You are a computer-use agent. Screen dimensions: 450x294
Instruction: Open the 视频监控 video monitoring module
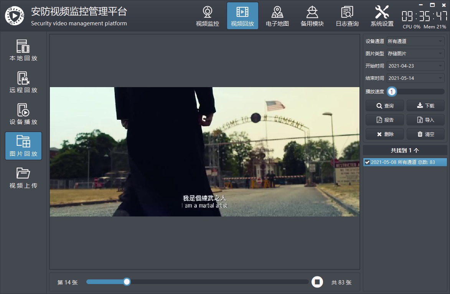208,17
